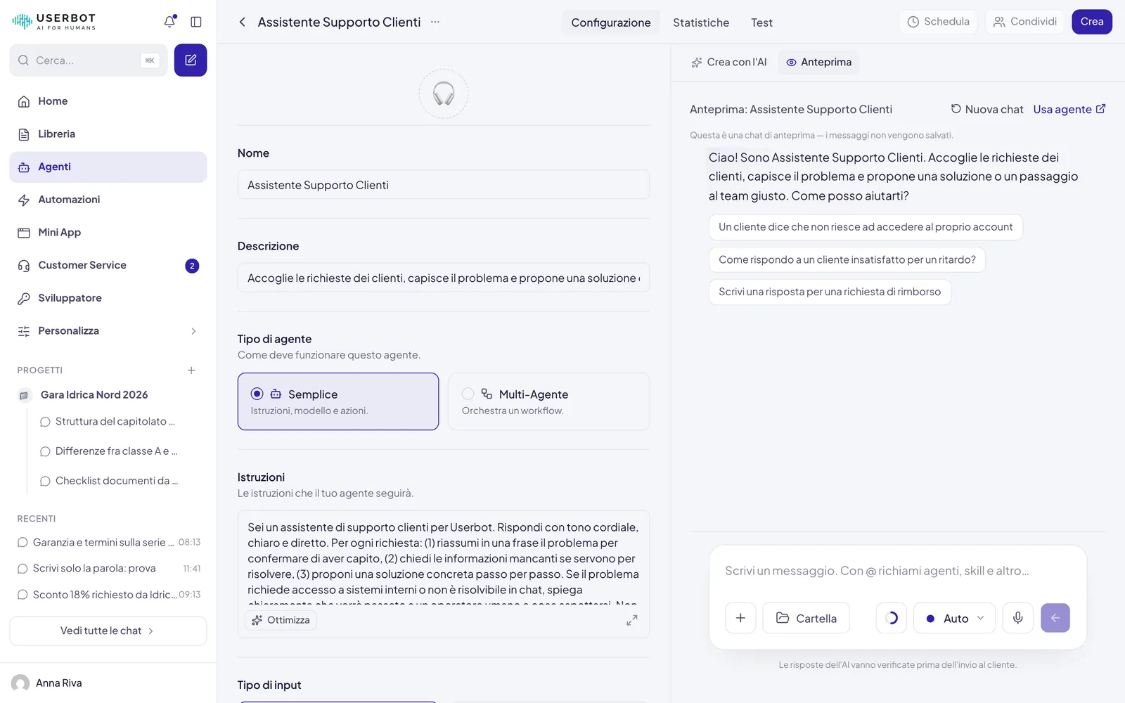This screenshot has width=1125, height=703.
Task: Click the Crea button
Action: tap(1092, 22)
